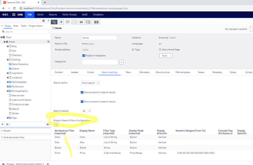
Task: Open the gadget settings gear below the tree
Action: click(x=48, y=124)
